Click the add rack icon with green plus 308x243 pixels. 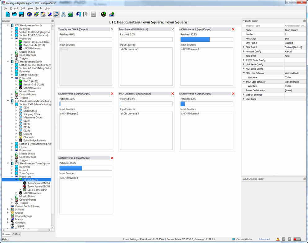[x=112, y=14]
